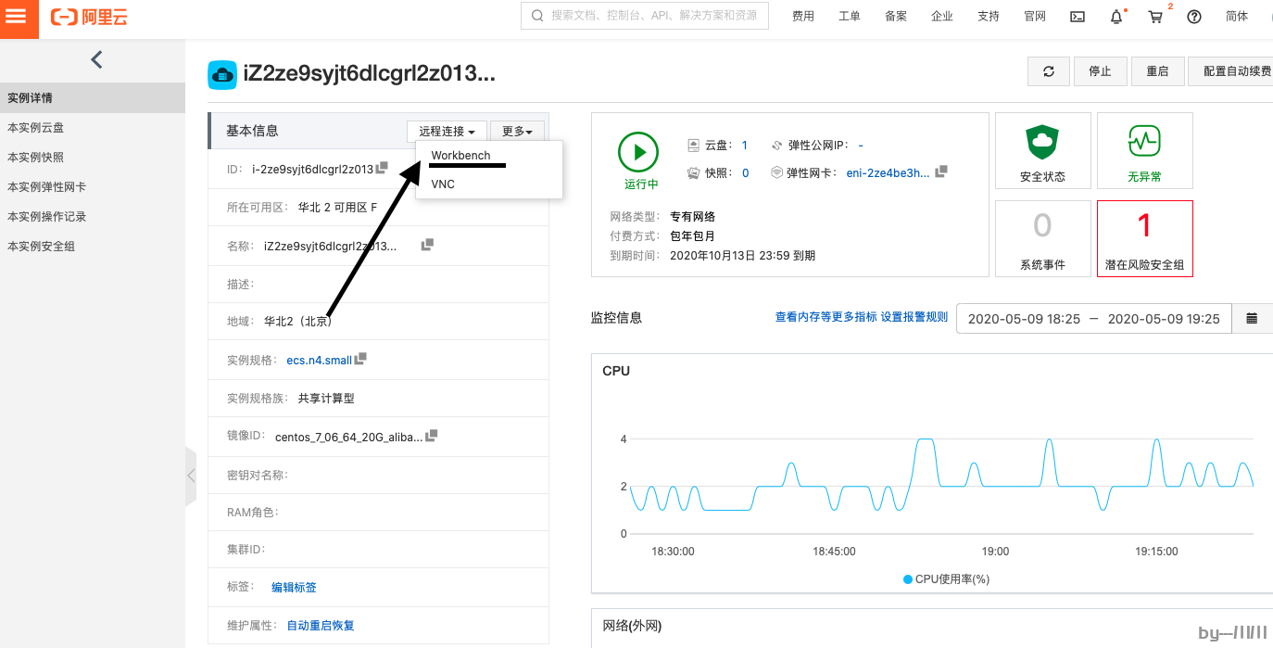
Task: Edit the monitoring start time 18:25
Action: coord(1024,318)
